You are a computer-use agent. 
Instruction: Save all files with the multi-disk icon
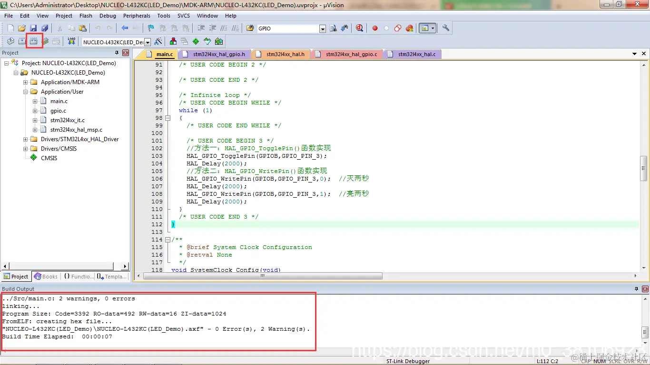click(45, 29)
